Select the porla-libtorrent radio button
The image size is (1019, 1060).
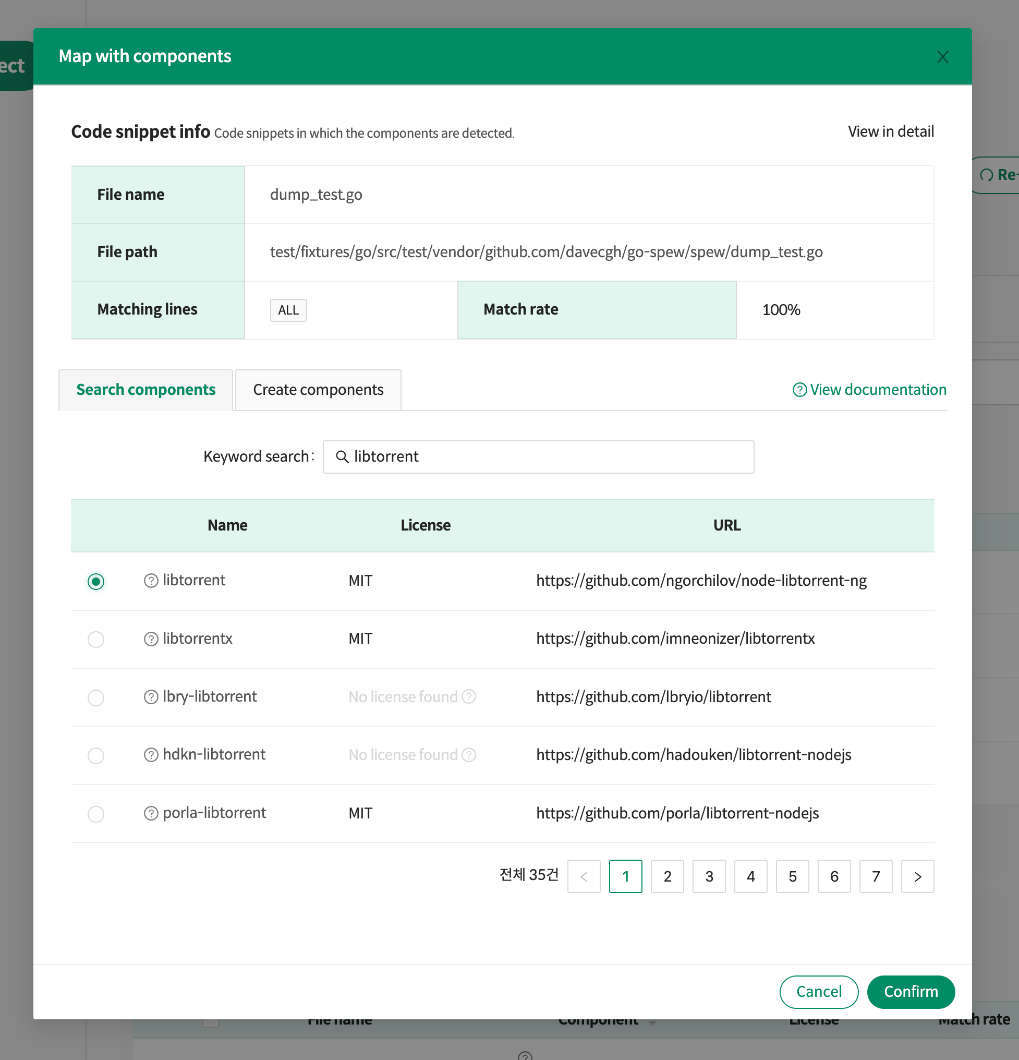(x=95, y=814)
